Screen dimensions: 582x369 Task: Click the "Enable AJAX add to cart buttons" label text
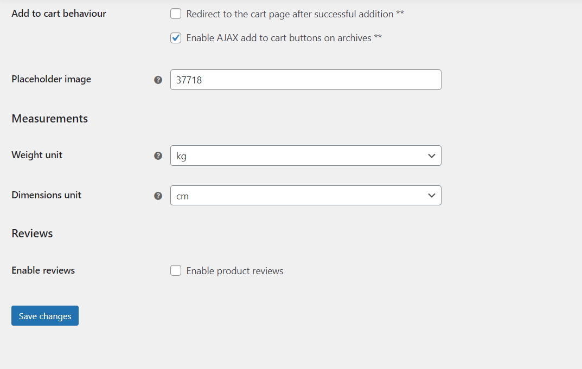(284, 38)
